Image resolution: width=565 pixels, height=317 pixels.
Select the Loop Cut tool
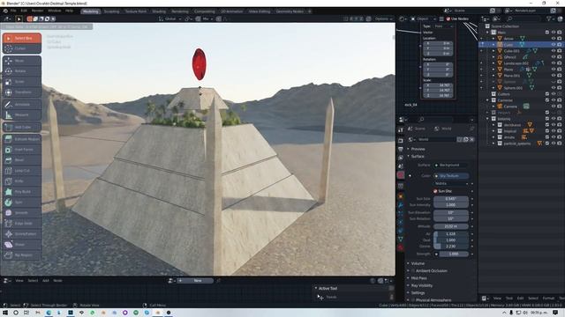tap(21, 171)
